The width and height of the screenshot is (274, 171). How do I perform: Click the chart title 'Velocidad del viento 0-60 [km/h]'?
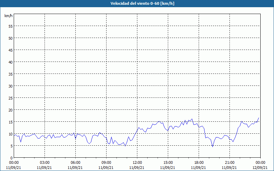click(142, 3)
